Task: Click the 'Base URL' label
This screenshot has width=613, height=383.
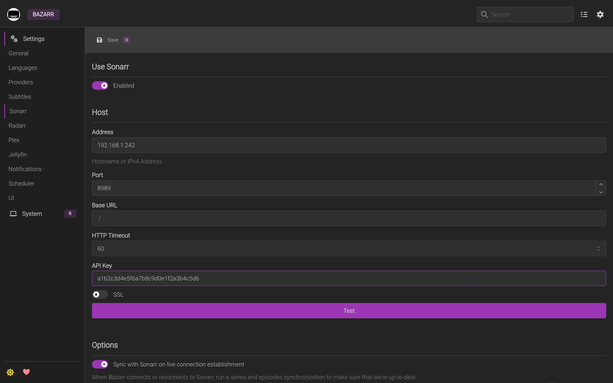Action: 104,205
